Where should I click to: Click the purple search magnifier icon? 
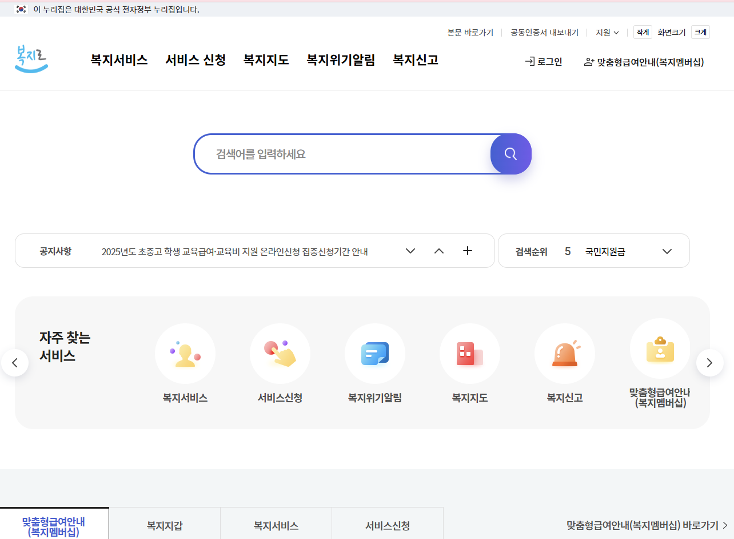pos(510,153)
